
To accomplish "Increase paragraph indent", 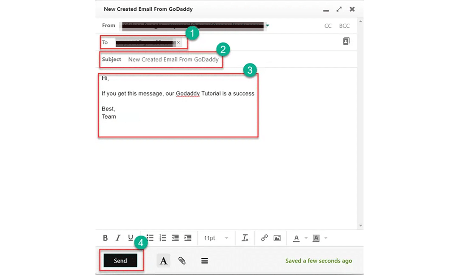I will (x=188, y=238).
